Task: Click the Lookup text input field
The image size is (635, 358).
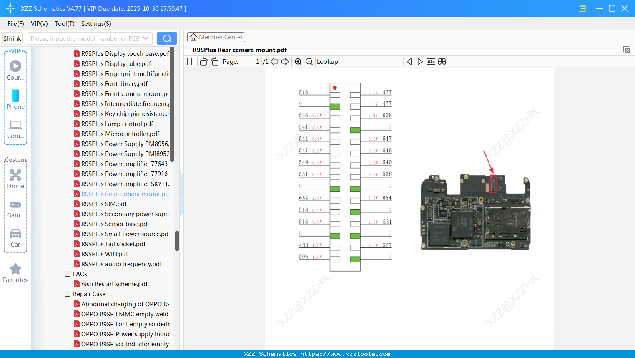Action: coord(372,62)
